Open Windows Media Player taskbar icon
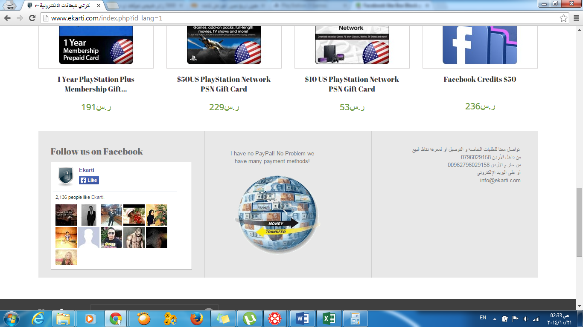Screen dimensions: 583x327 tap(90, 318)
